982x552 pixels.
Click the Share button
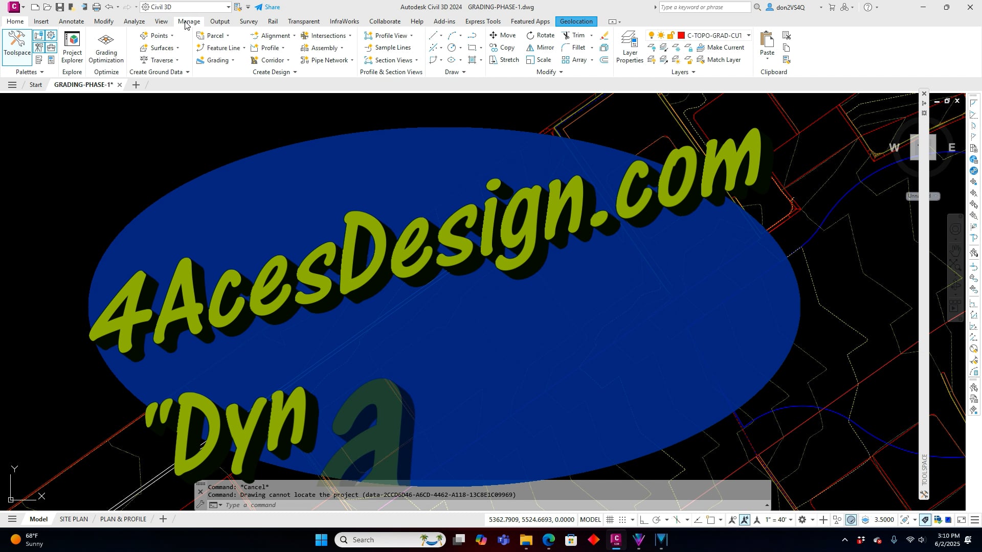(x=267, y=7)
